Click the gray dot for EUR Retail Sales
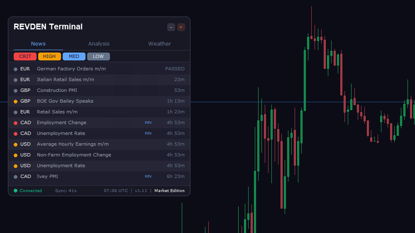 16,113
